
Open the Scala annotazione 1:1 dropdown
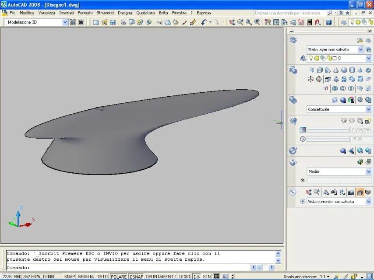[x=328, y=276]
